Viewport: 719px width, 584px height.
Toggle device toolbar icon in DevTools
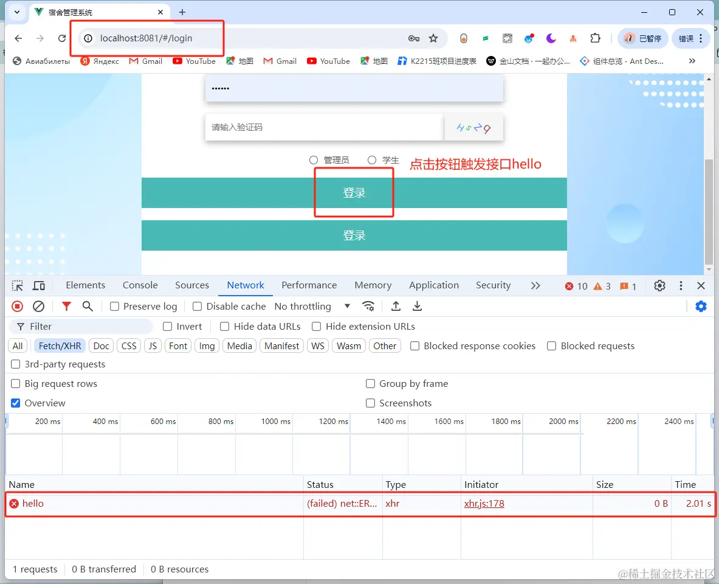click(39, 285)
